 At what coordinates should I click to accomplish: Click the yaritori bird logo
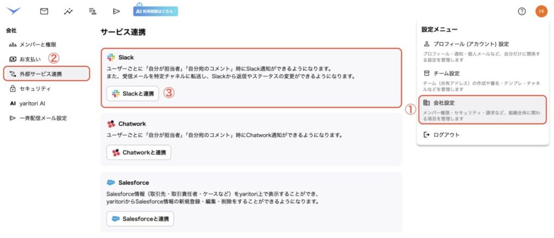[x=14, y=11]
